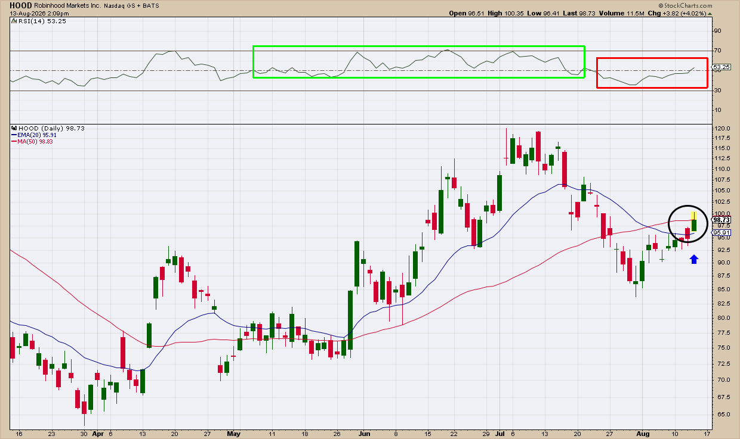Click the 120.0 price axis label

(722, 129)
